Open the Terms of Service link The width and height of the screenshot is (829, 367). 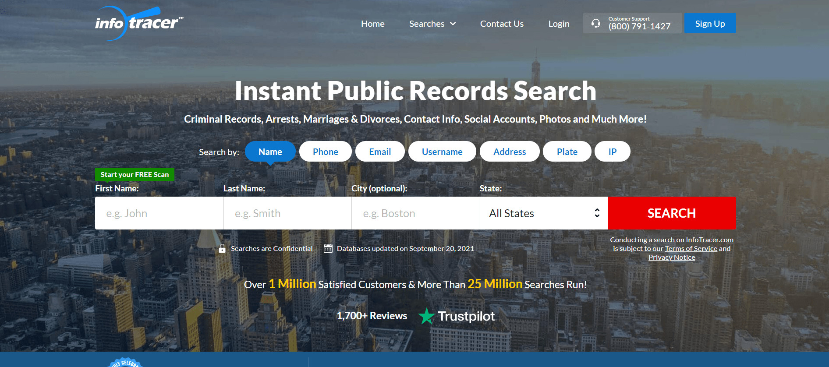pyautogui.click(x=691, y=248)
